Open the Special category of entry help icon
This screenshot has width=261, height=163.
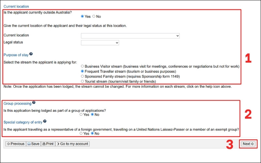tap(45, 121)
